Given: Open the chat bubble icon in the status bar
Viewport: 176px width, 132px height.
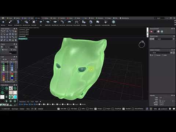Looking at the screenshot, I should point(174,109).
